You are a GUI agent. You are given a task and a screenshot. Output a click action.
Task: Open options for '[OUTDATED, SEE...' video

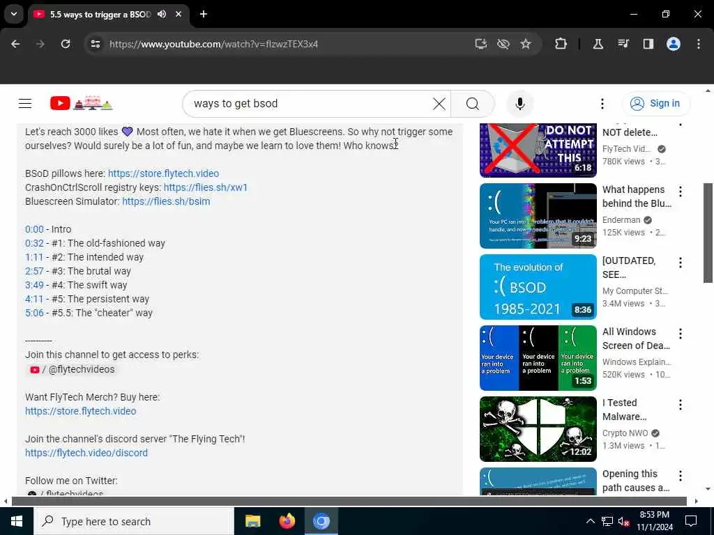coord(681,263)
